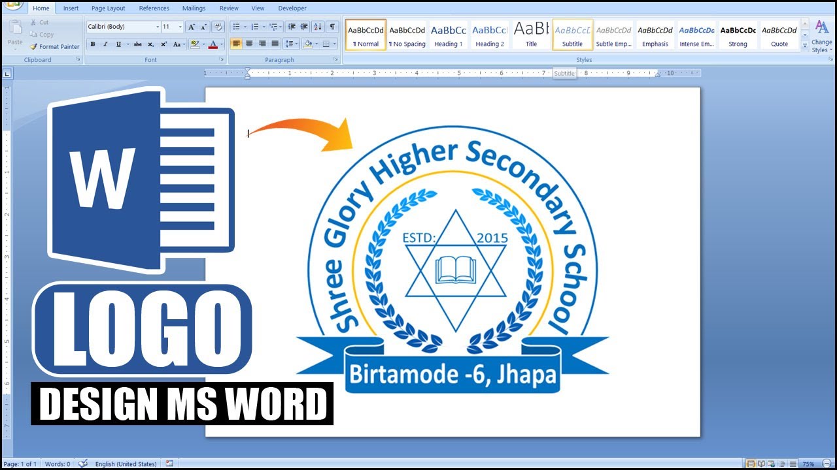
Task: Open the Developer tab
Action: click(x=292, y=8)
